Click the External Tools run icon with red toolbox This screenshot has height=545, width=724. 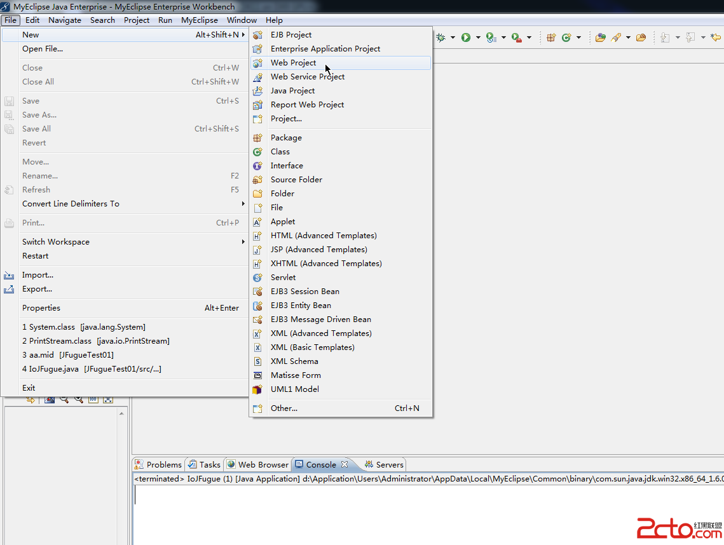(x=517, y=37)
